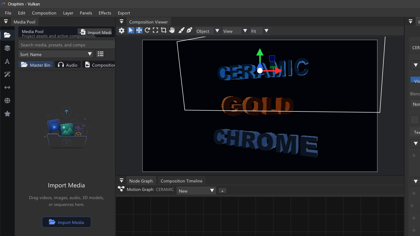Open the globe sidebar icon
Image resolution: width=420 pixels, height=236 pixels.
[x=7, y=101]
